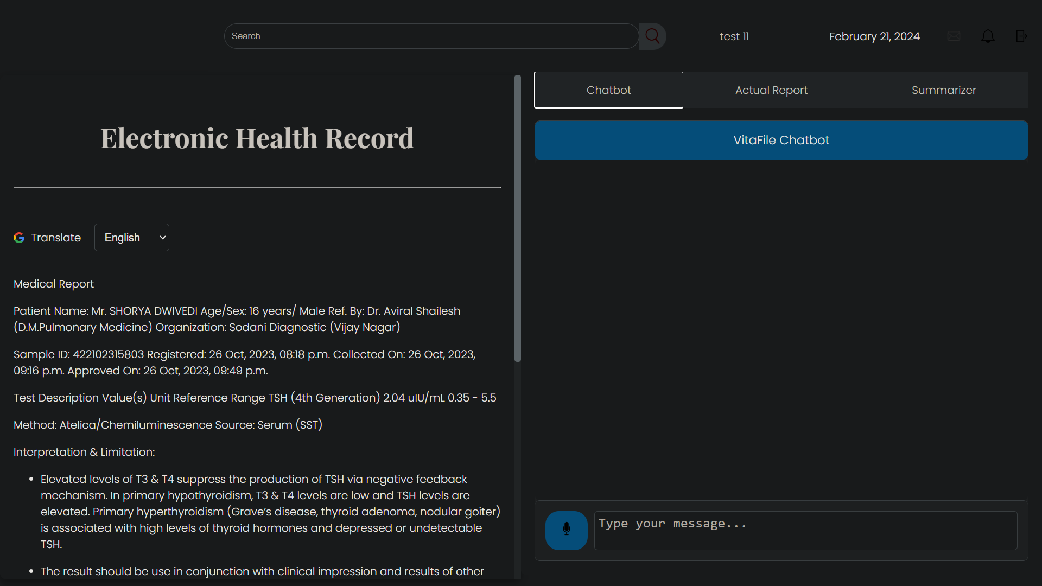Click the test 11 username label

(x=734, y=36)
